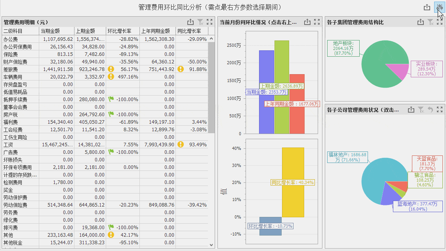Export the 当前月份同环比情况 chart panel

pos(307,22)
